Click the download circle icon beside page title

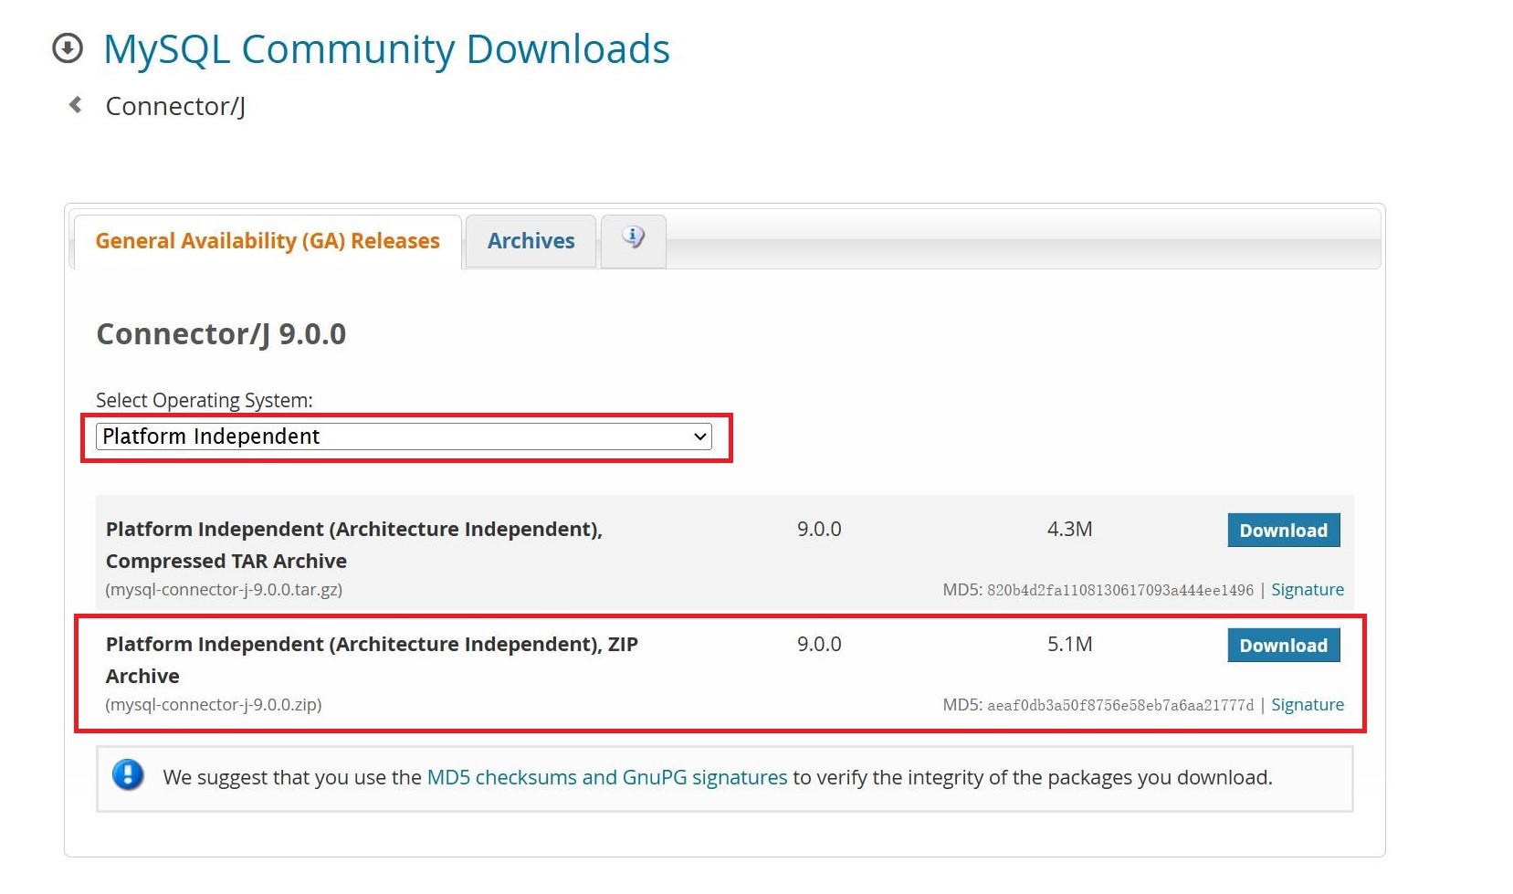pos(68,48)
